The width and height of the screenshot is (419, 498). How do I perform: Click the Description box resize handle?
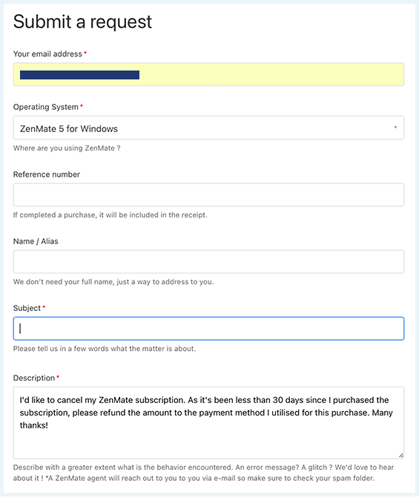click(401, 456)
